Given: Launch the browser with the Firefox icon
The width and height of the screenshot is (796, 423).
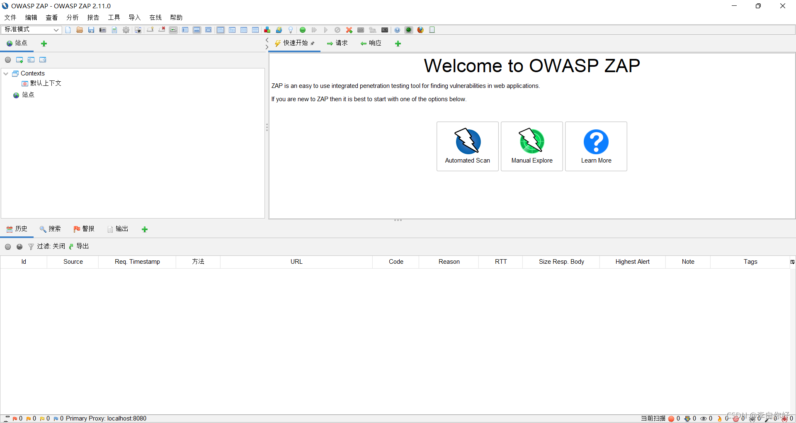Looking at the screenshot, I should point(420,30).
